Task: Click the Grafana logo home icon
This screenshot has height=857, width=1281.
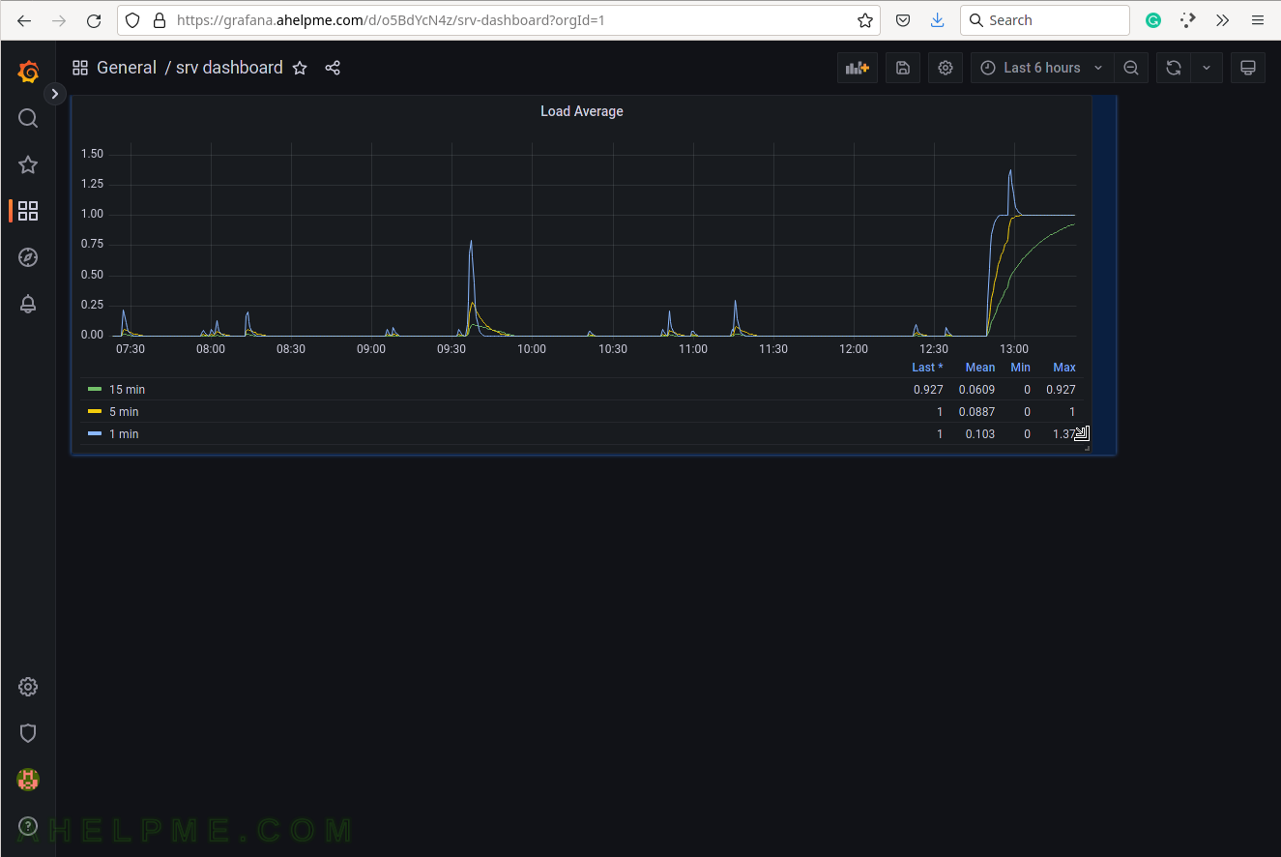Action: (x=28, y=71)
